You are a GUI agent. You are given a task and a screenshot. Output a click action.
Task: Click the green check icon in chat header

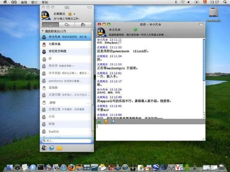pos(135,29)
